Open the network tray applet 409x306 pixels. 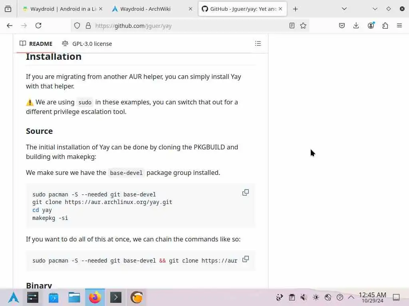tap(328, 297)
